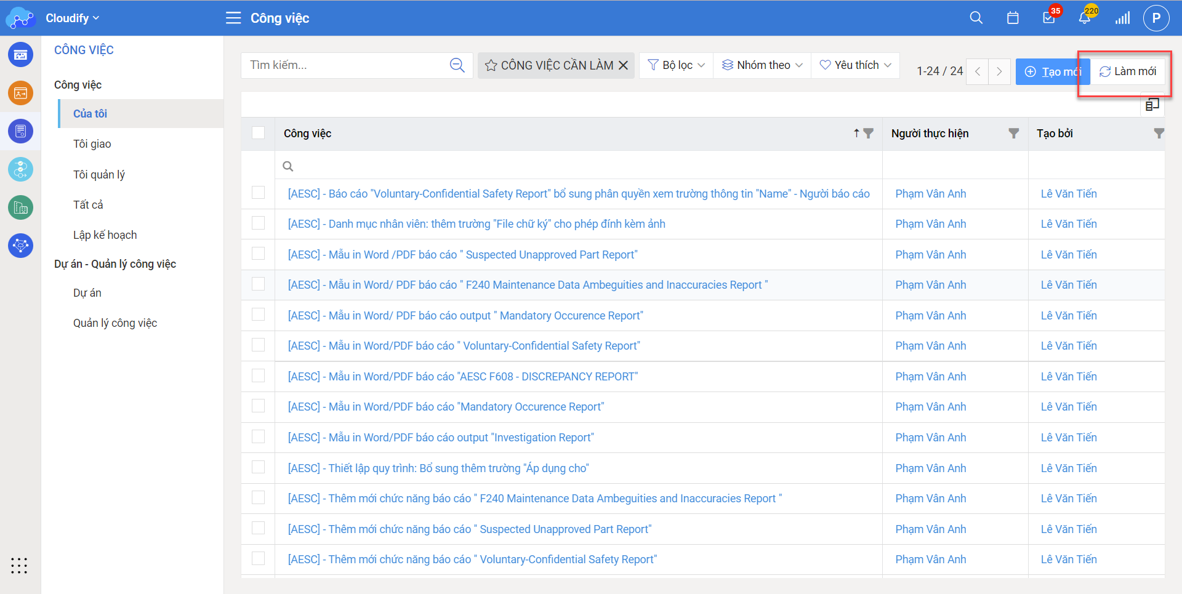The width and height of the screenshot is (1182, 594).
Task: Open the hamburger navigation menu
Action: coord(233,18)
